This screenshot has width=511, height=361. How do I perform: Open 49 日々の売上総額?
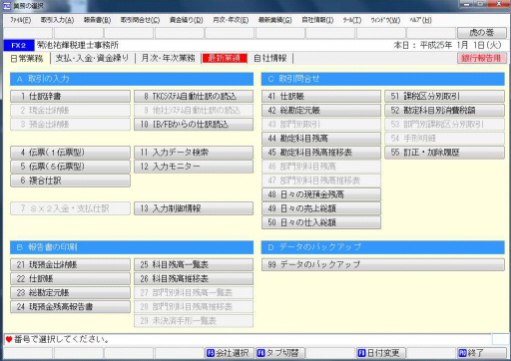click(x=321, y=208)
